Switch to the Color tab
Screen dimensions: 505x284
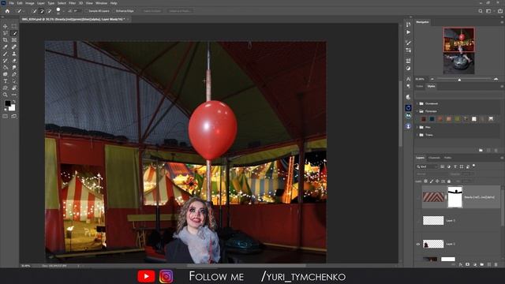(x=419, y=86)
